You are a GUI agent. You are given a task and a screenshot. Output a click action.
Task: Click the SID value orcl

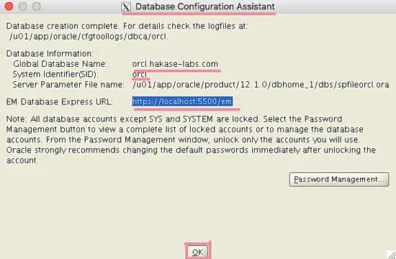140,74
